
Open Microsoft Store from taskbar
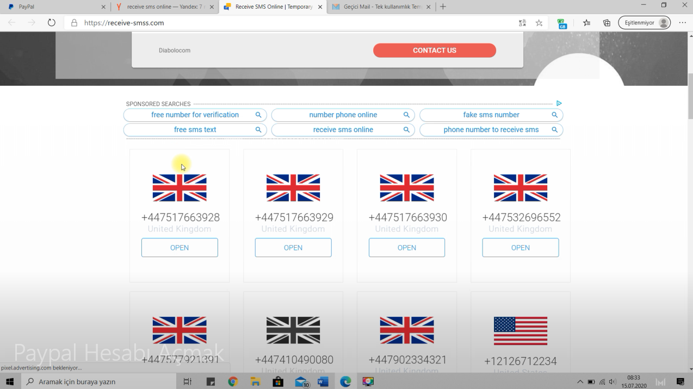tap(278, 382)
